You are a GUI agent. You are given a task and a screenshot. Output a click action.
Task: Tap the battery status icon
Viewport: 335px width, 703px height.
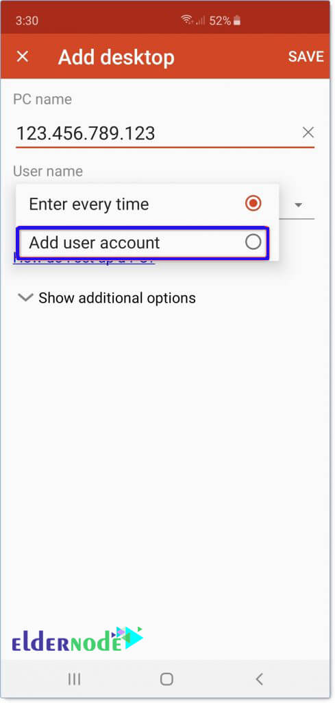pyautogui.click(x=238, y=21)
